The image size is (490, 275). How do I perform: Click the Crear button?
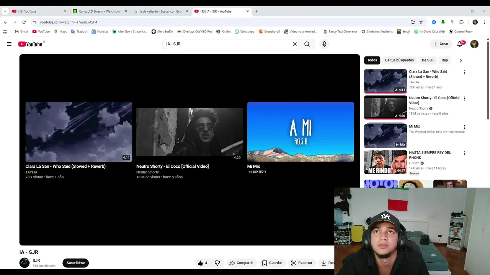tap(441, 44)
